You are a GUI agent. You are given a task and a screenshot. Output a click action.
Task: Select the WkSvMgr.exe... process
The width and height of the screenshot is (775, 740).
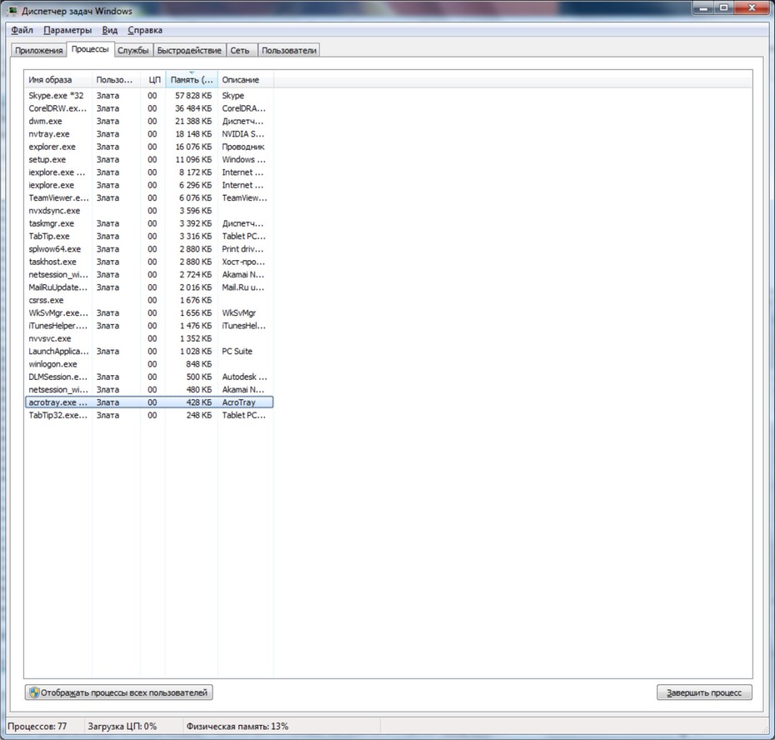(149, 312)
